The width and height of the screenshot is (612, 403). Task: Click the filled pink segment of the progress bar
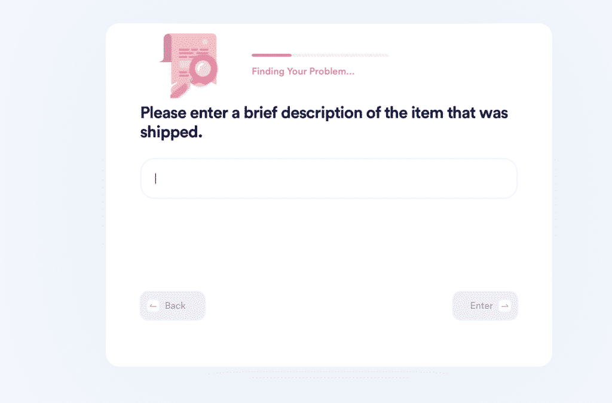pyautogui.click(x=272, y=56)
